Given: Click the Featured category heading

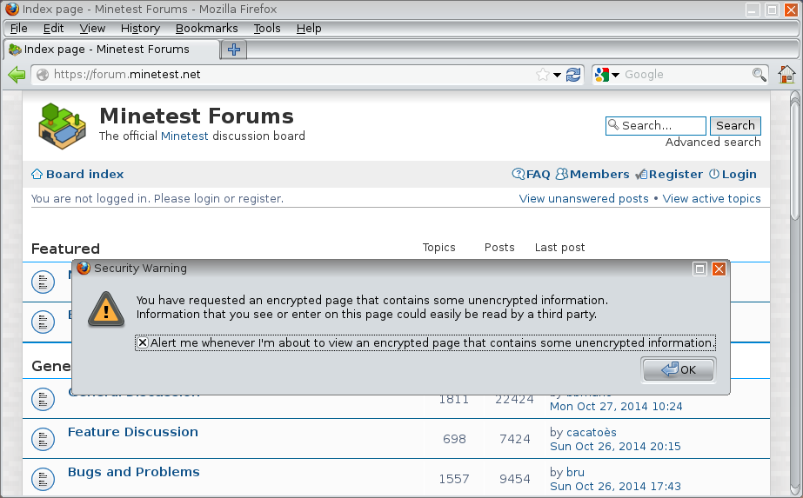Looking at the screenshot, I should tap(65, 249).
